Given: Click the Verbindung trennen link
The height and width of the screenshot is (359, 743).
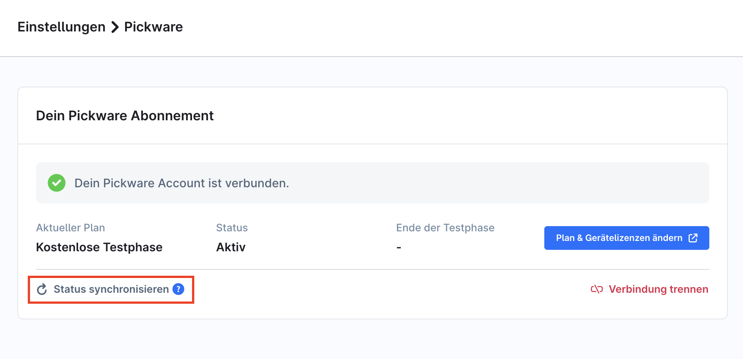Looking at the screenshot, I should [x=658, y=289].
